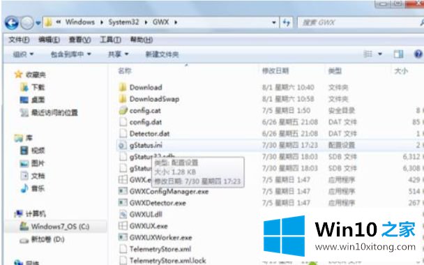This screenshot has height=265, width=424.
Task: Select 库 in the navigation pane
Action: pos(29,138)
